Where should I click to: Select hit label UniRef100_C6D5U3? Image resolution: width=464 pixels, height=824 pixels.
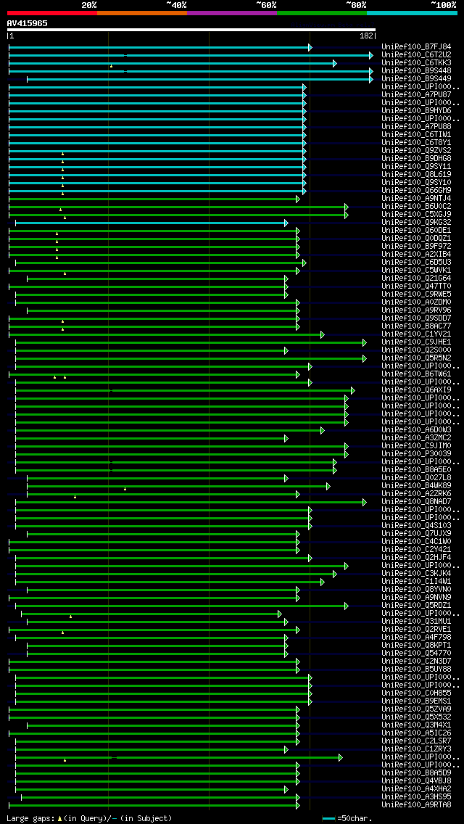[416, 263]
